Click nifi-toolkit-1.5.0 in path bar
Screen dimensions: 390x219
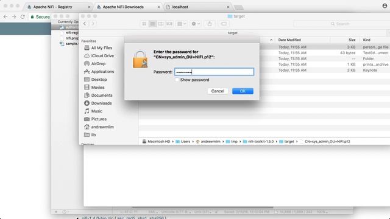click(x=258, y=142)
